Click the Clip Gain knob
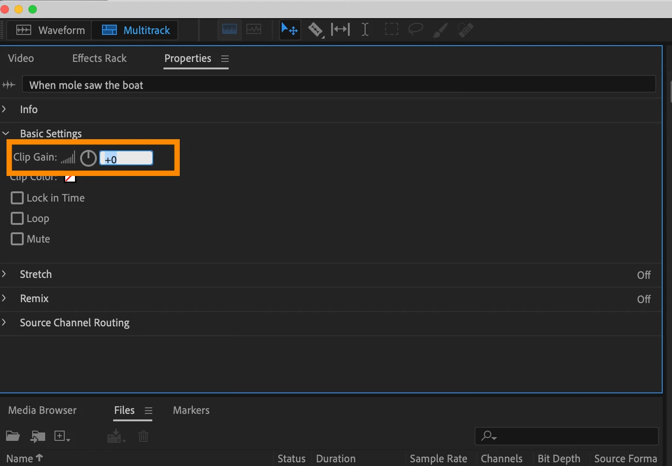 point(88,158)
